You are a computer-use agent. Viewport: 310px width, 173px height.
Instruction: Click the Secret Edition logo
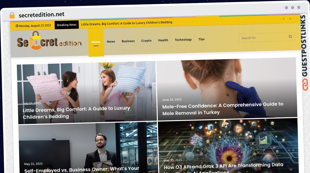49,41
